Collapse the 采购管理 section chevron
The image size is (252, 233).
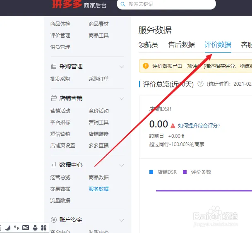122,67
